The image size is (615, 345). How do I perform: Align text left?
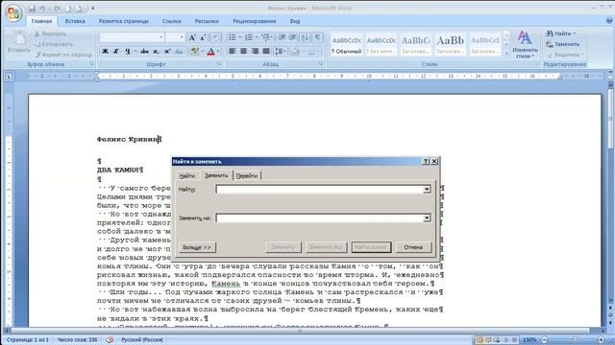coord(233,51)
